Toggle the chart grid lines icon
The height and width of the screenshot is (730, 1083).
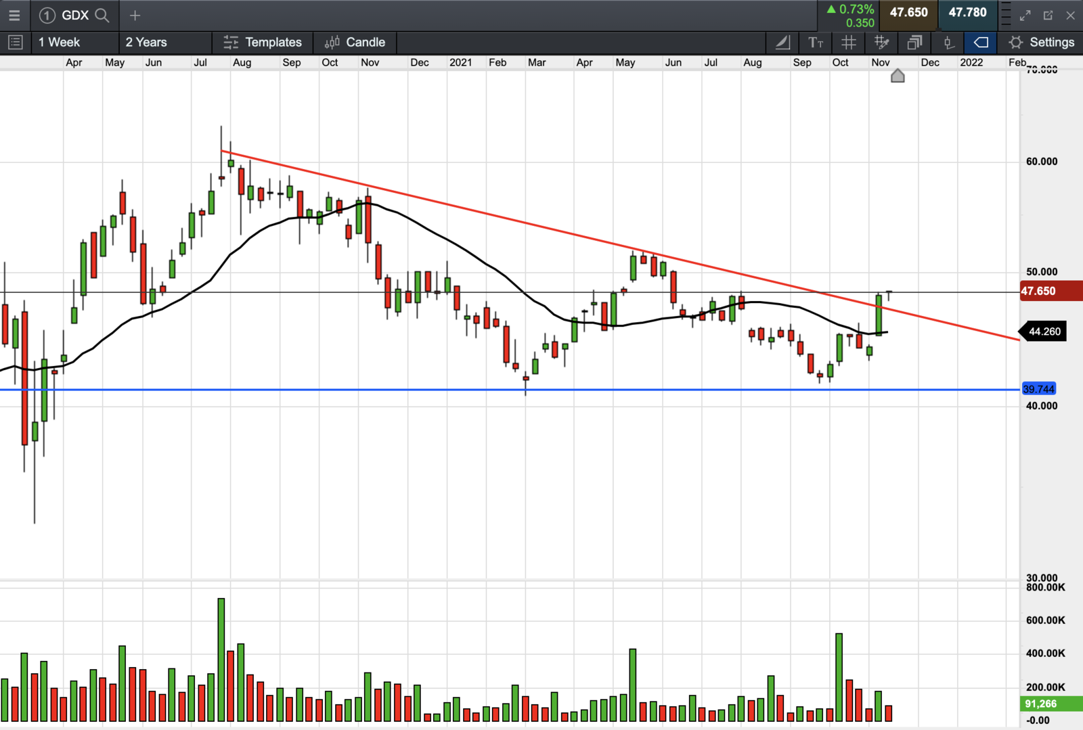tap(848, 42)
